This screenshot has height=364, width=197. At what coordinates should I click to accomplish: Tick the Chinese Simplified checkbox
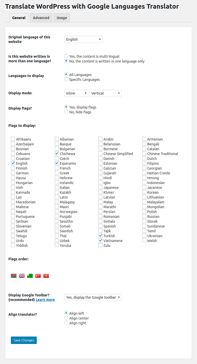tap(100, 154)
